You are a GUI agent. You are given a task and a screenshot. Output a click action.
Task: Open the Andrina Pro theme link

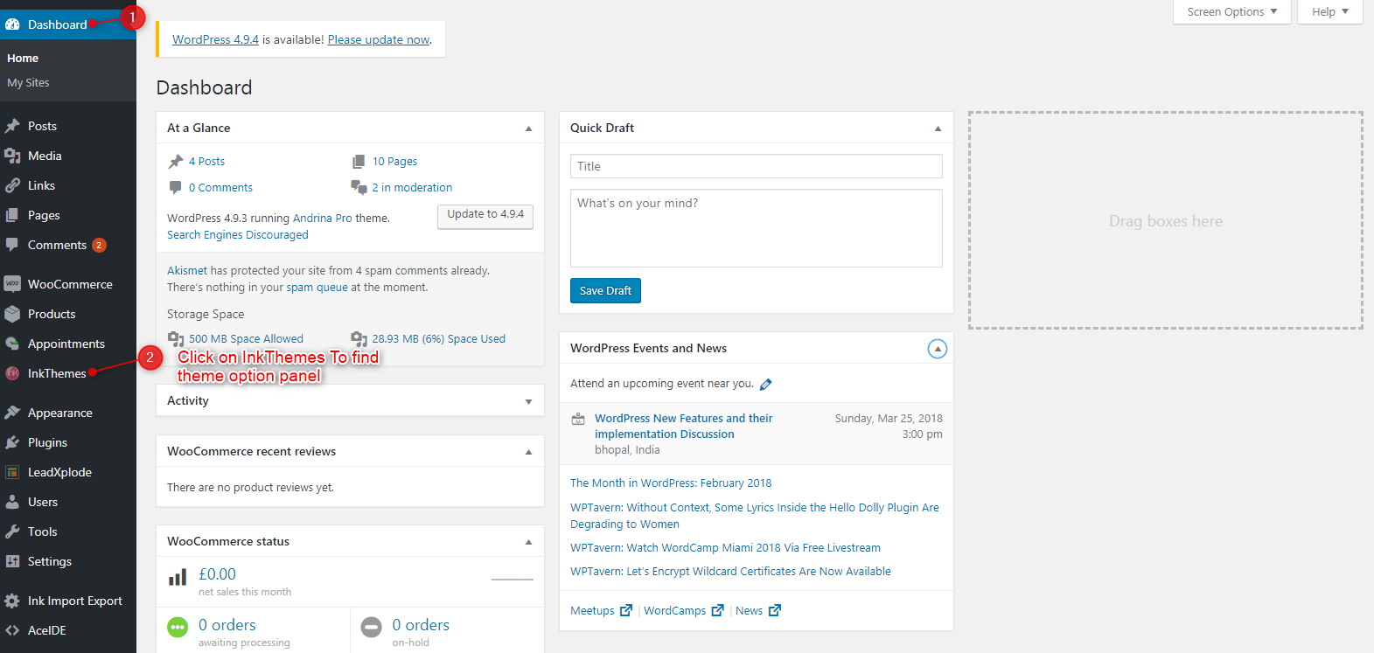323,219
